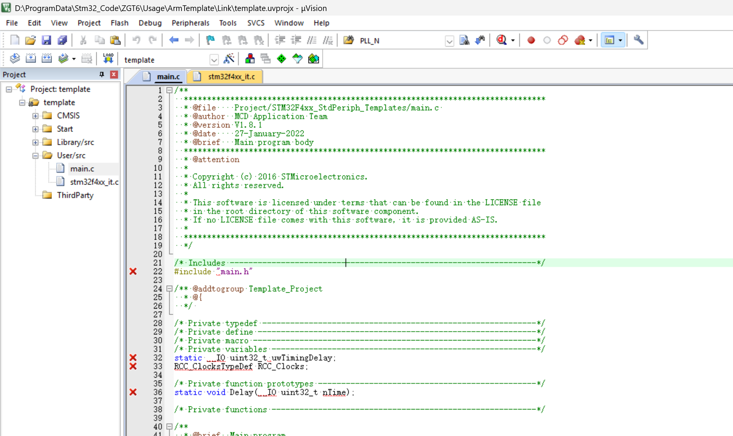Select the main.c editor tab

(x=162, y=77)
